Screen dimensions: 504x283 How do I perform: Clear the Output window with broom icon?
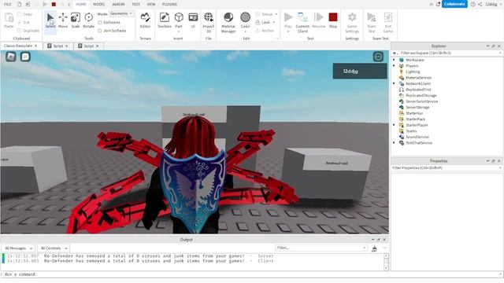[x=374, y=248]
